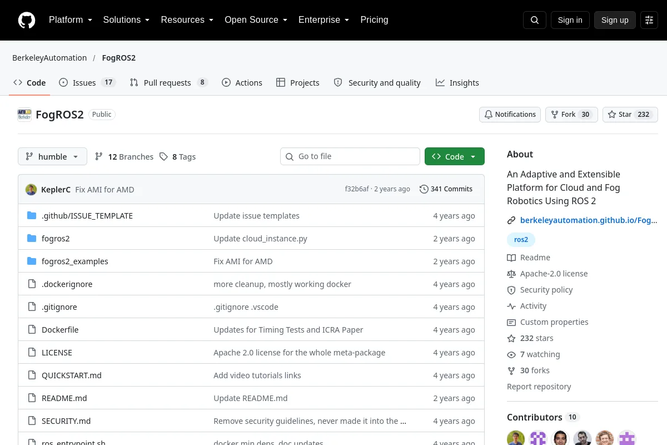Screen dimensions: 667x445
Task: Open commit message "Update cloud_instance.py"
Action: point(260,239)
